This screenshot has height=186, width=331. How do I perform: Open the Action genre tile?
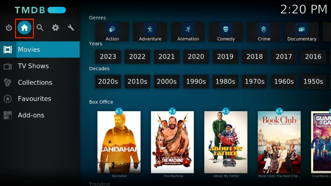pos(112,32)
